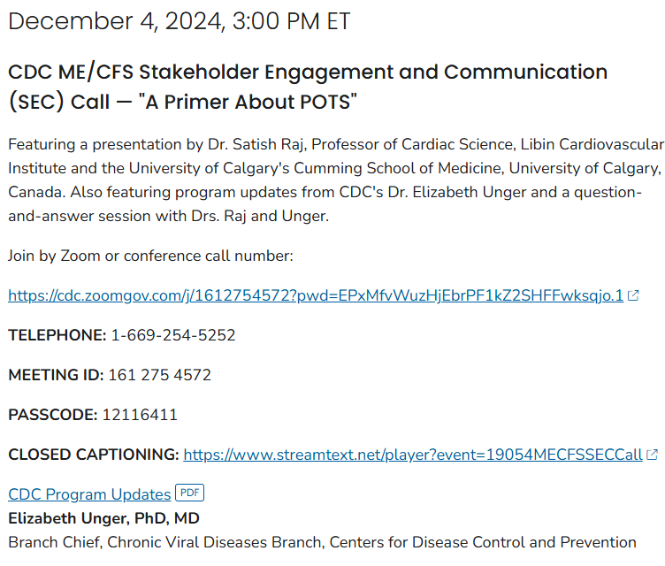The width and height of the screenshot is (665, 566).
Task: Click the December 4, 2024 date heading
Action: pos(180,22)
